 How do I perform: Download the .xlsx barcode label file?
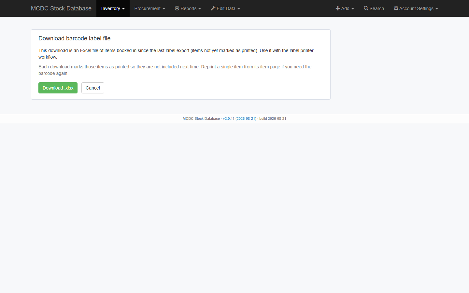click(x=58, y=88)
